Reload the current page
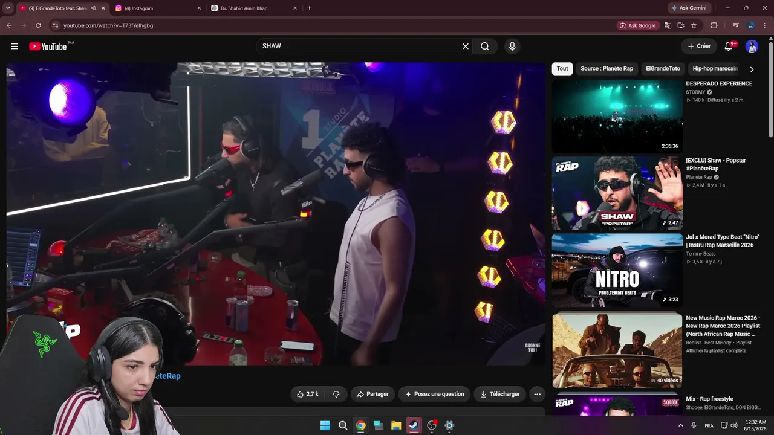Image resolution: width=774 pixels, height=435 pixels. (38, 25)
